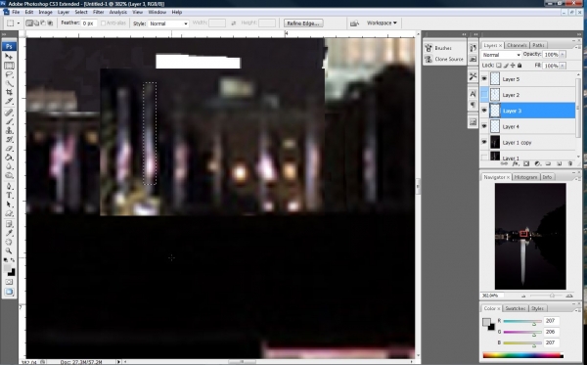
Task: Hide Layer 4 with eye icon
Action: coord(485,126)
